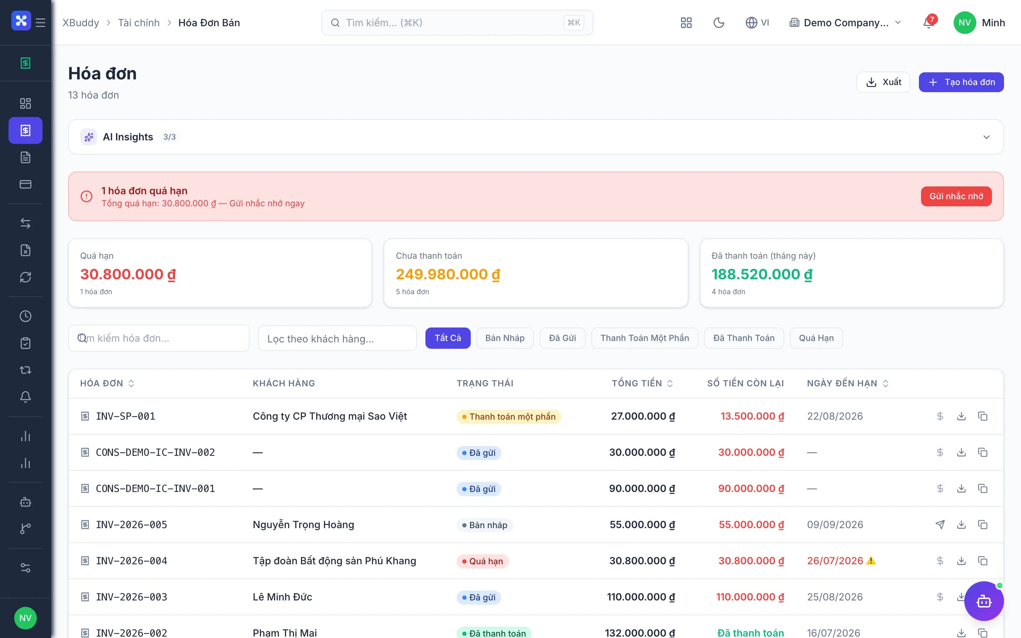The height and width of the screenshot is (638, 1021).
Task: Open invoice INV-2026-004 link
Action: [x=132, y=561]
